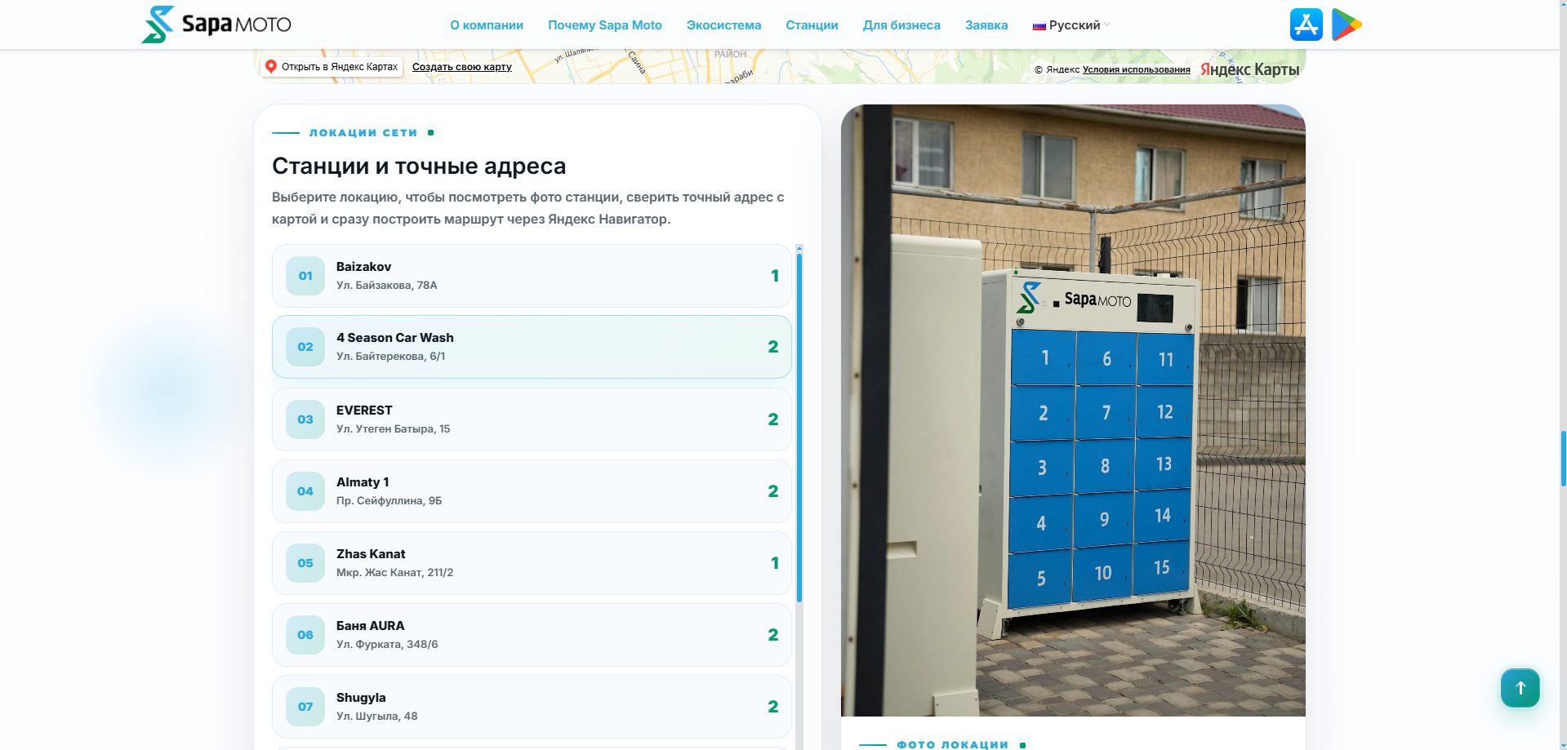This screenshot has width=1567, height=750.
Task: Click the station locker photo
Action: tap(1073, 411)
